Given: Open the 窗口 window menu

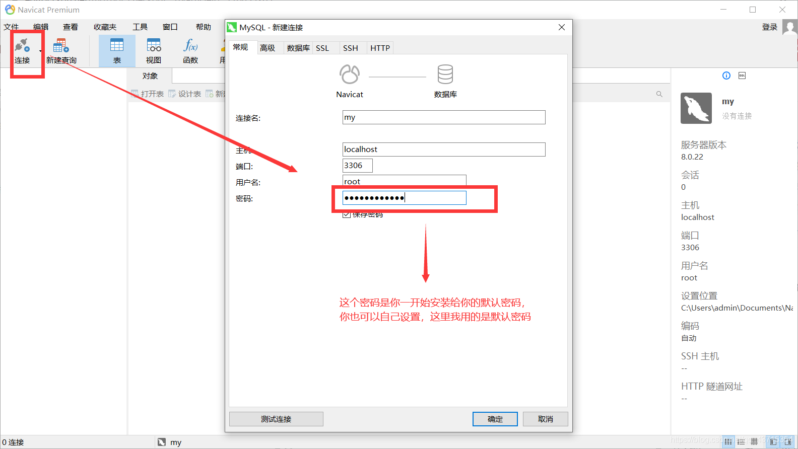Looking at the screenshot, I should tap(170, 27).
